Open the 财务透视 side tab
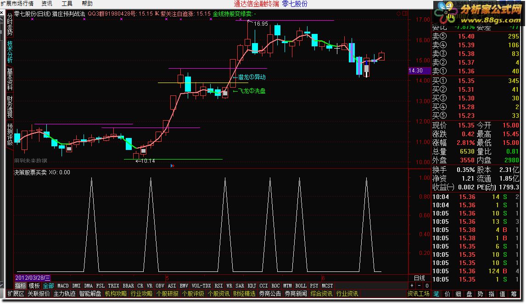 (x=10, y=107)
